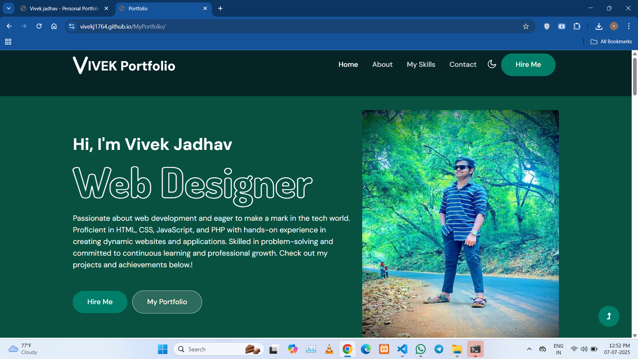Go to browser home page
Viewport: 638px width, 359px height.
tap(54, 26)
